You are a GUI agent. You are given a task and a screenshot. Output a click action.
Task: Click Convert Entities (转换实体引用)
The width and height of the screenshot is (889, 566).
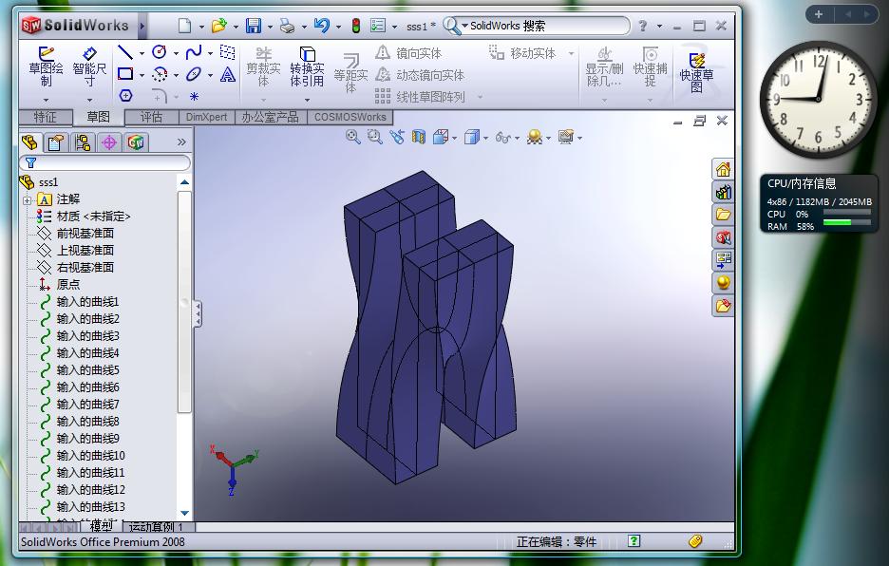pos(308,66)
